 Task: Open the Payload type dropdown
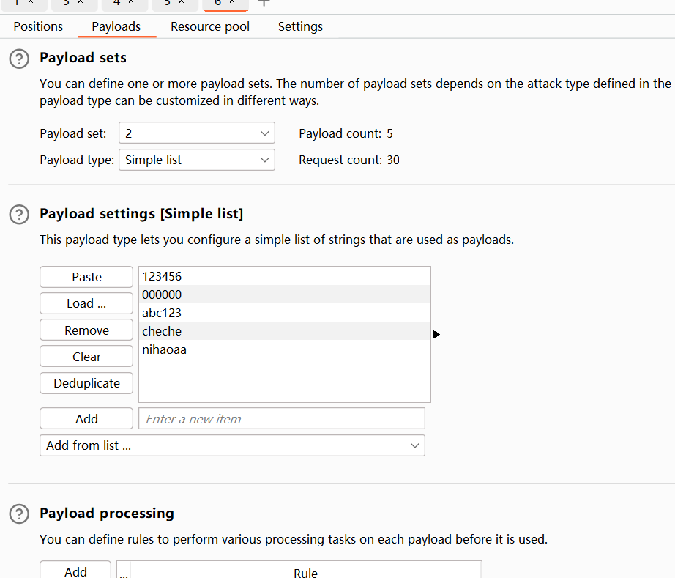[197, 160]
